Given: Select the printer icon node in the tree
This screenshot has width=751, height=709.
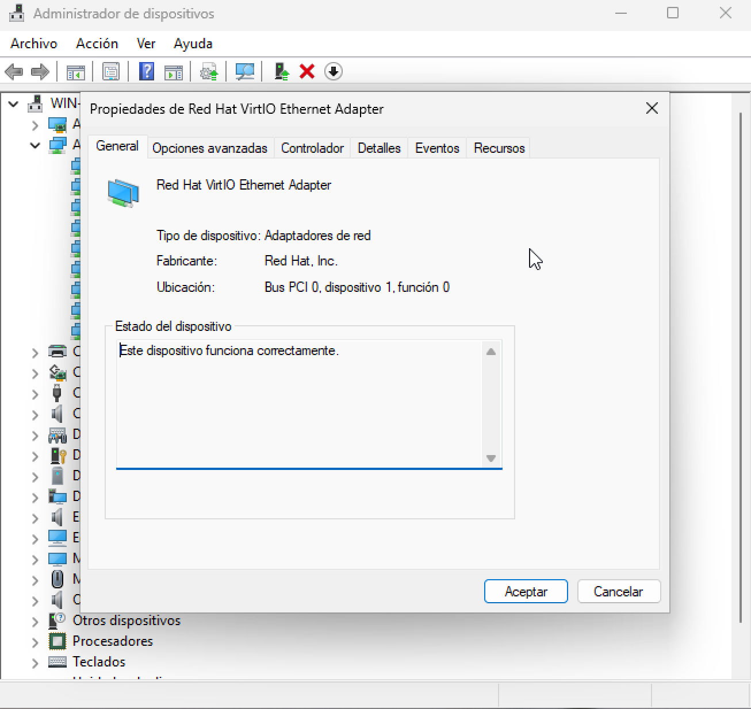Looking at the screenshot, I should [58, 352].
